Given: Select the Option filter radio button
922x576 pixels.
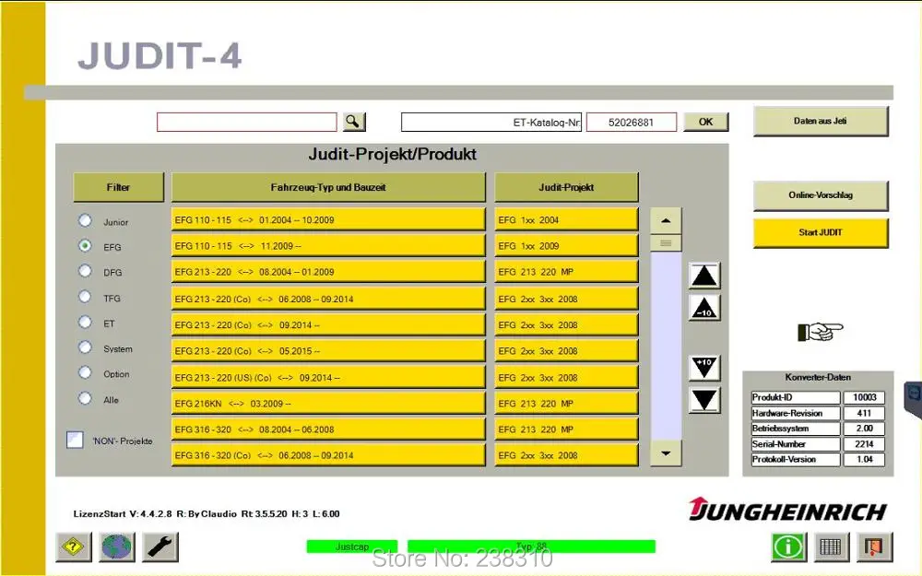Looking at the screenshot, I should point(85,372).
